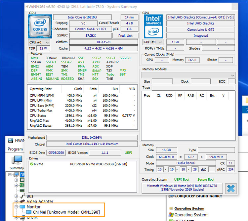
Task: Click Computer Brand Name icon in main window
Action: click(x=171, y=196)
